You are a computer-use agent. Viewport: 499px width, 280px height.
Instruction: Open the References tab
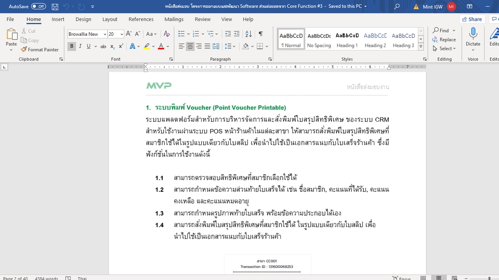click(x=141, y=19)
